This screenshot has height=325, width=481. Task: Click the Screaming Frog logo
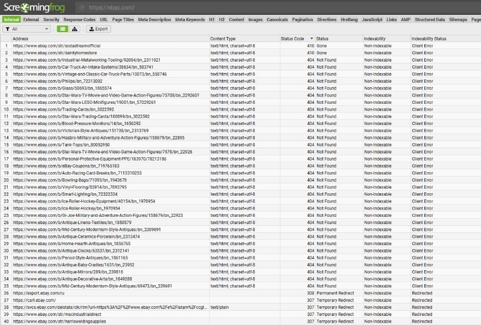point(34,7)
